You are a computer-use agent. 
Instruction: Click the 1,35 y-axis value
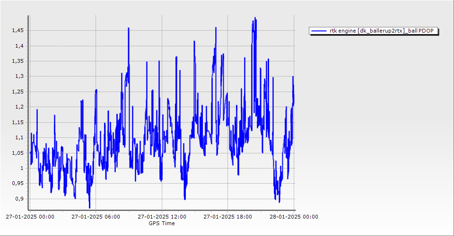tap(17, 61)
